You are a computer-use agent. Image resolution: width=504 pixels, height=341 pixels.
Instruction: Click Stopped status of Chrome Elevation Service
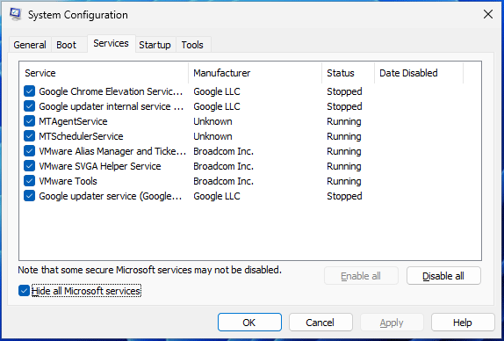[x=344, y=91]
